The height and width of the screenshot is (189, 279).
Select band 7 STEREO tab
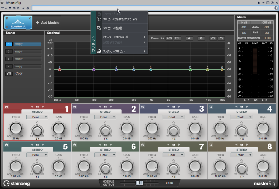[174, 150]
